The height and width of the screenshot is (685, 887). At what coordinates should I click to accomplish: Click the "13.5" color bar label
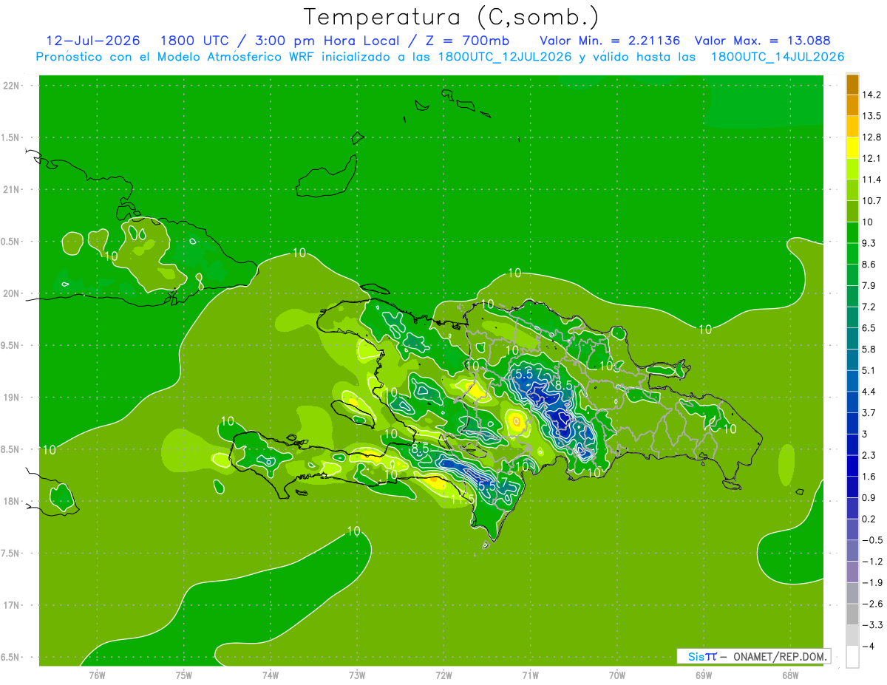pyautogui.click(x=871, y=116)
